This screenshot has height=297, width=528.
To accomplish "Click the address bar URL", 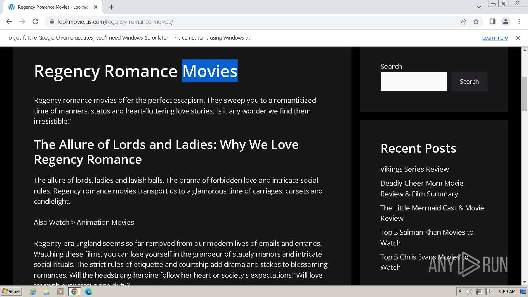I will point(115,22).
